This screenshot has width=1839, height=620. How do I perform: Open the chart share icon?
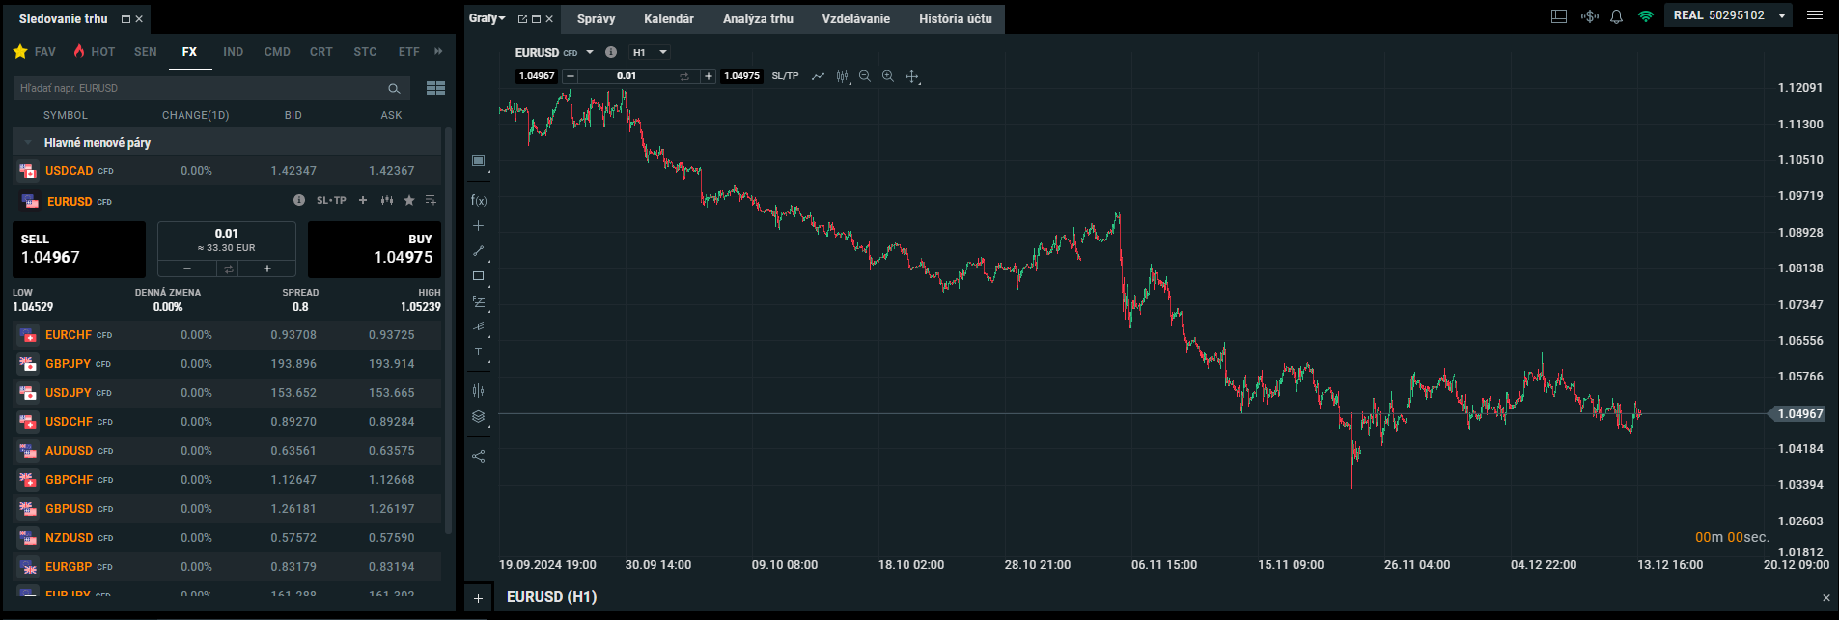click(x=478, y=456)
